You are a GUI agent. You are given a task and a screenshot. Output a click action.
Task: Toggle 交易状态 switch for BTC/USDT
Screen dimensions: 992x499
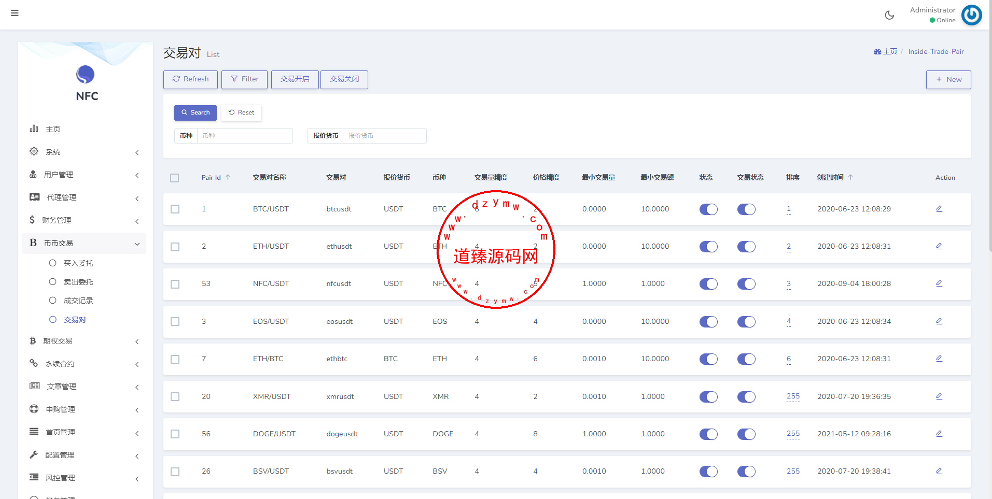(746, 209)
